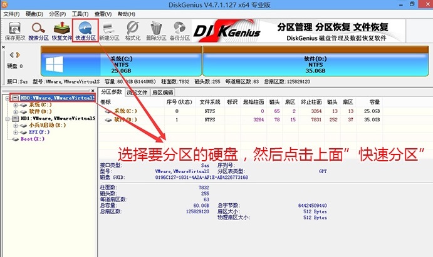Switch to the 分区参数 tab
The width and height of the screenshot is (433, 257).
112,92
